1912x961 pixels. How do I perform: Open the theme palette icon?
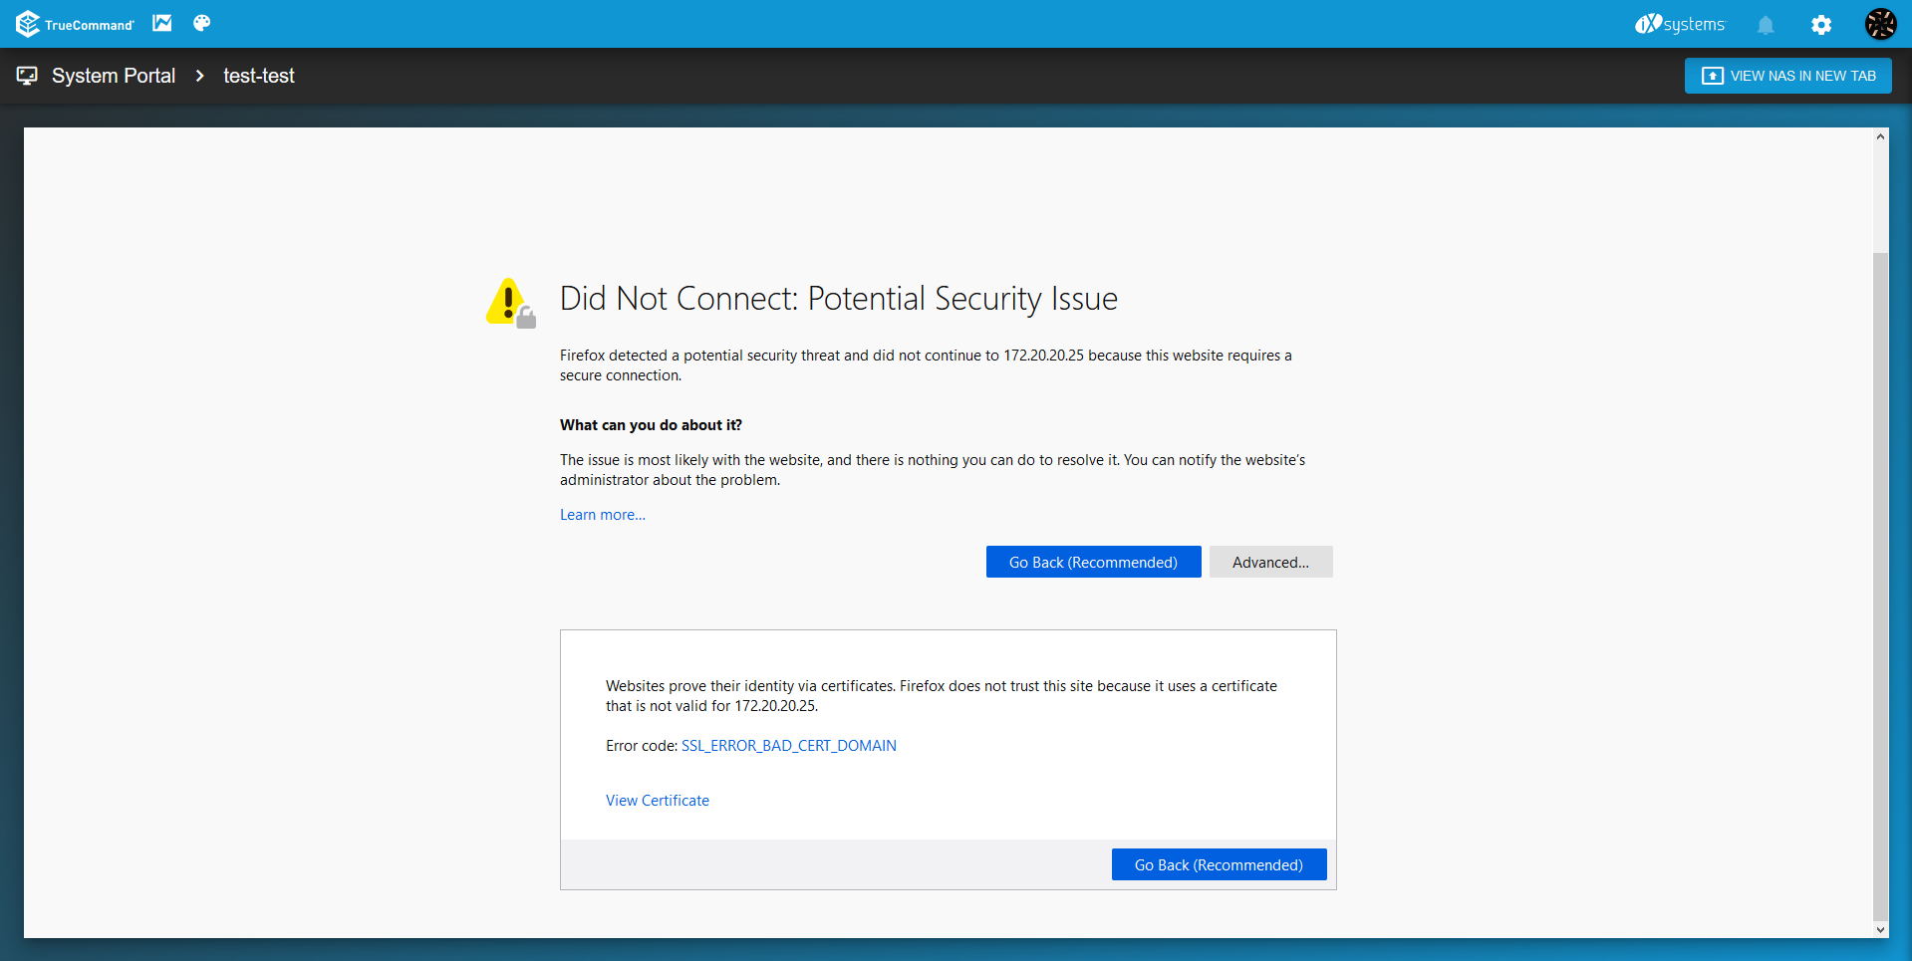tap(201, 23)
